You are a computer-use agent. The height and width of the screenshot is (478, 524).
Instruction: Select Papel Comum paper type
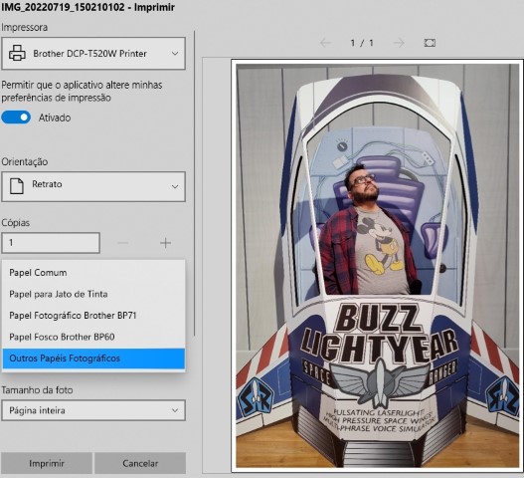[93, 273]
